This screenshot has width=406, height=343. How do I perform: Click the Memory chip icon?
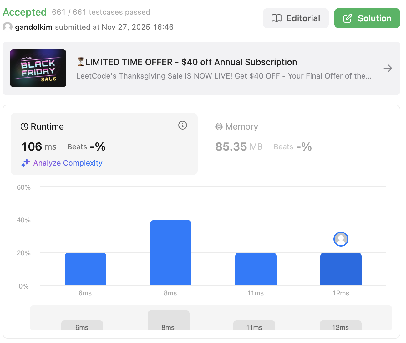point(219,126)
